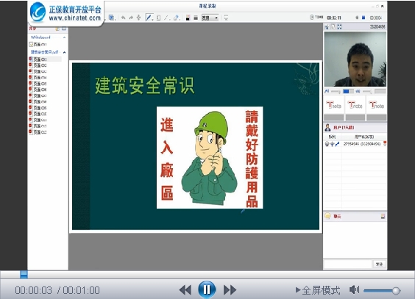Select the text box tool
Viewport: 415px width, 299px height.
(x=158, y=18)
